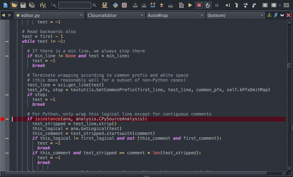Click the plus-minus diff icon
293x177 pixels.
[x=161, y=5]
